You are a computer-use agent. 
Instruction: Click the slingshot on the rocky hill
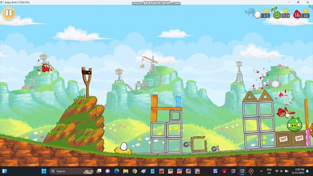click(x=87, y=82)
